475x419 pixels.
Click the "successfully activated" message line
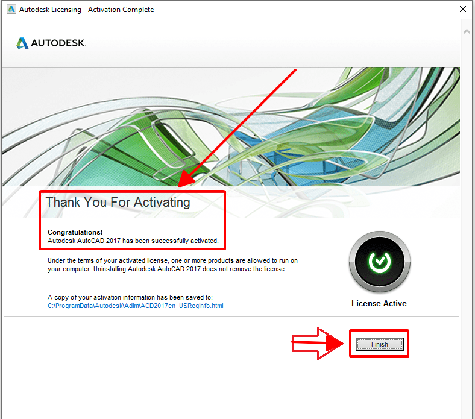click(x=133, y=240)
